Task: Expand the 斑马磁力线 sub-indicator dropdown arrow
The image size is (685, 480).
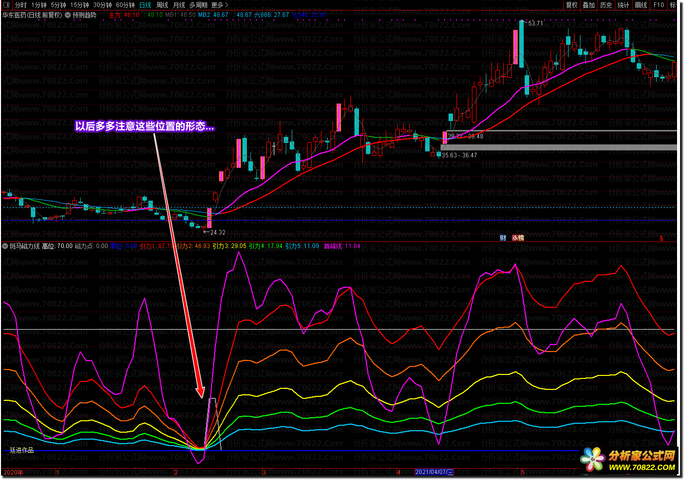Action: click(x=5, y=246)
